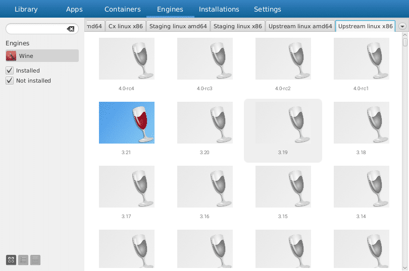Uncheck the Installed filter checkbox
The width and height of the screenshot is (409, 271).
pyautogui.click(x=10, y=71)
